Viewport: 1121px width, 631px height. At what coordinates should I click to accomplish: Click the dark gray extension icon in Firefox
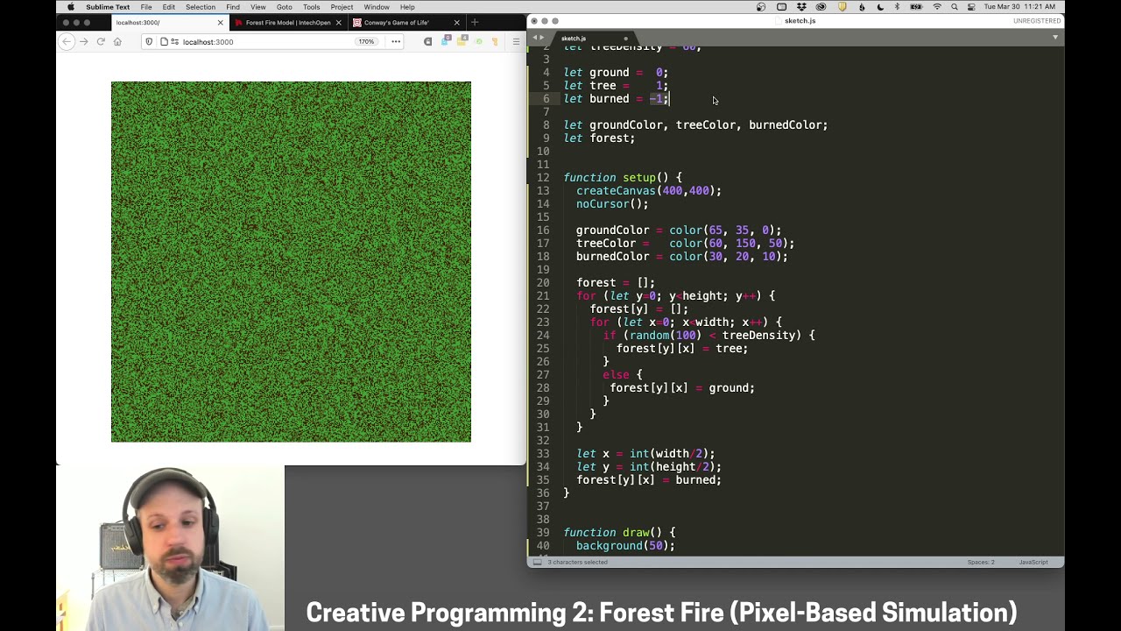[x=428, y=41]
